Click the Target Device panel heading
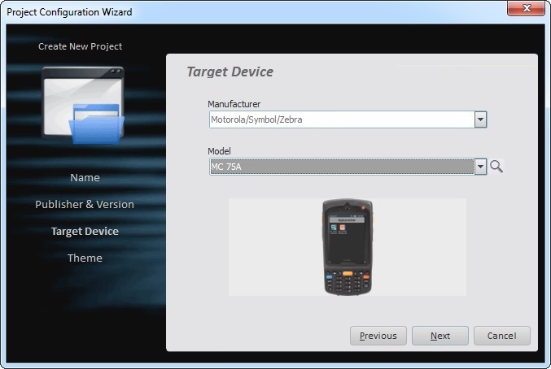The image size is (551, 369). click(x=230, y=72)
